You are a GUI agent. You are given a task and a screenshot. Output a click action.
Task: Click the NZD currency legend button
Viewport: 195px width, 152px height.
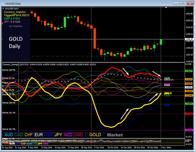tap(68, 135)
